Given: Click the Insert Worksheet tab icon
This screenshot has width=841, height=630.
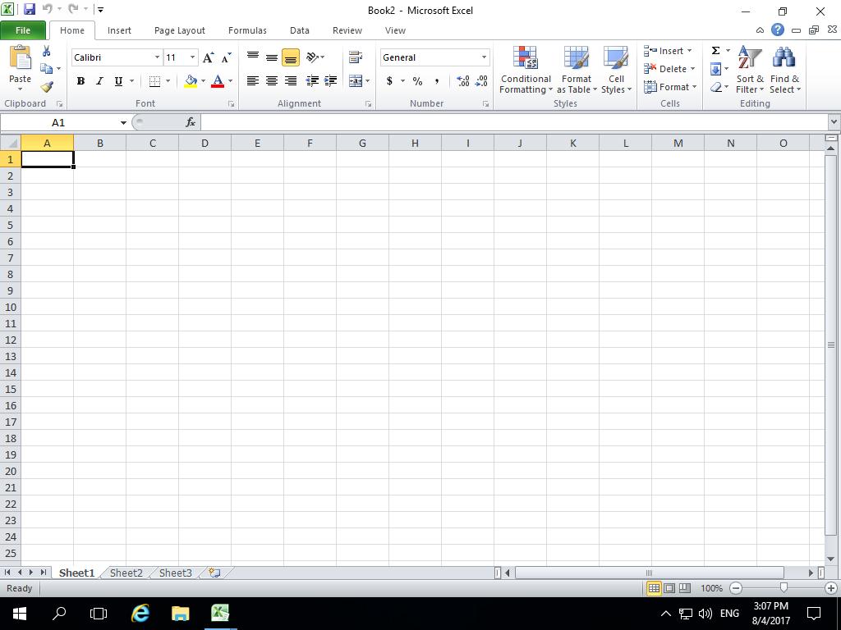Looking at the screenshot, I should 214,573.
